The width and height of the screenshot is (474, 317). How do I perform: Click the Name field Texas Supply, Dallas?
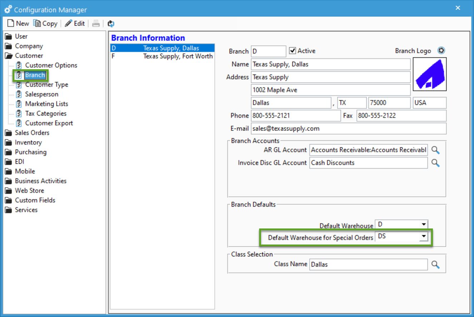[331, 64]
